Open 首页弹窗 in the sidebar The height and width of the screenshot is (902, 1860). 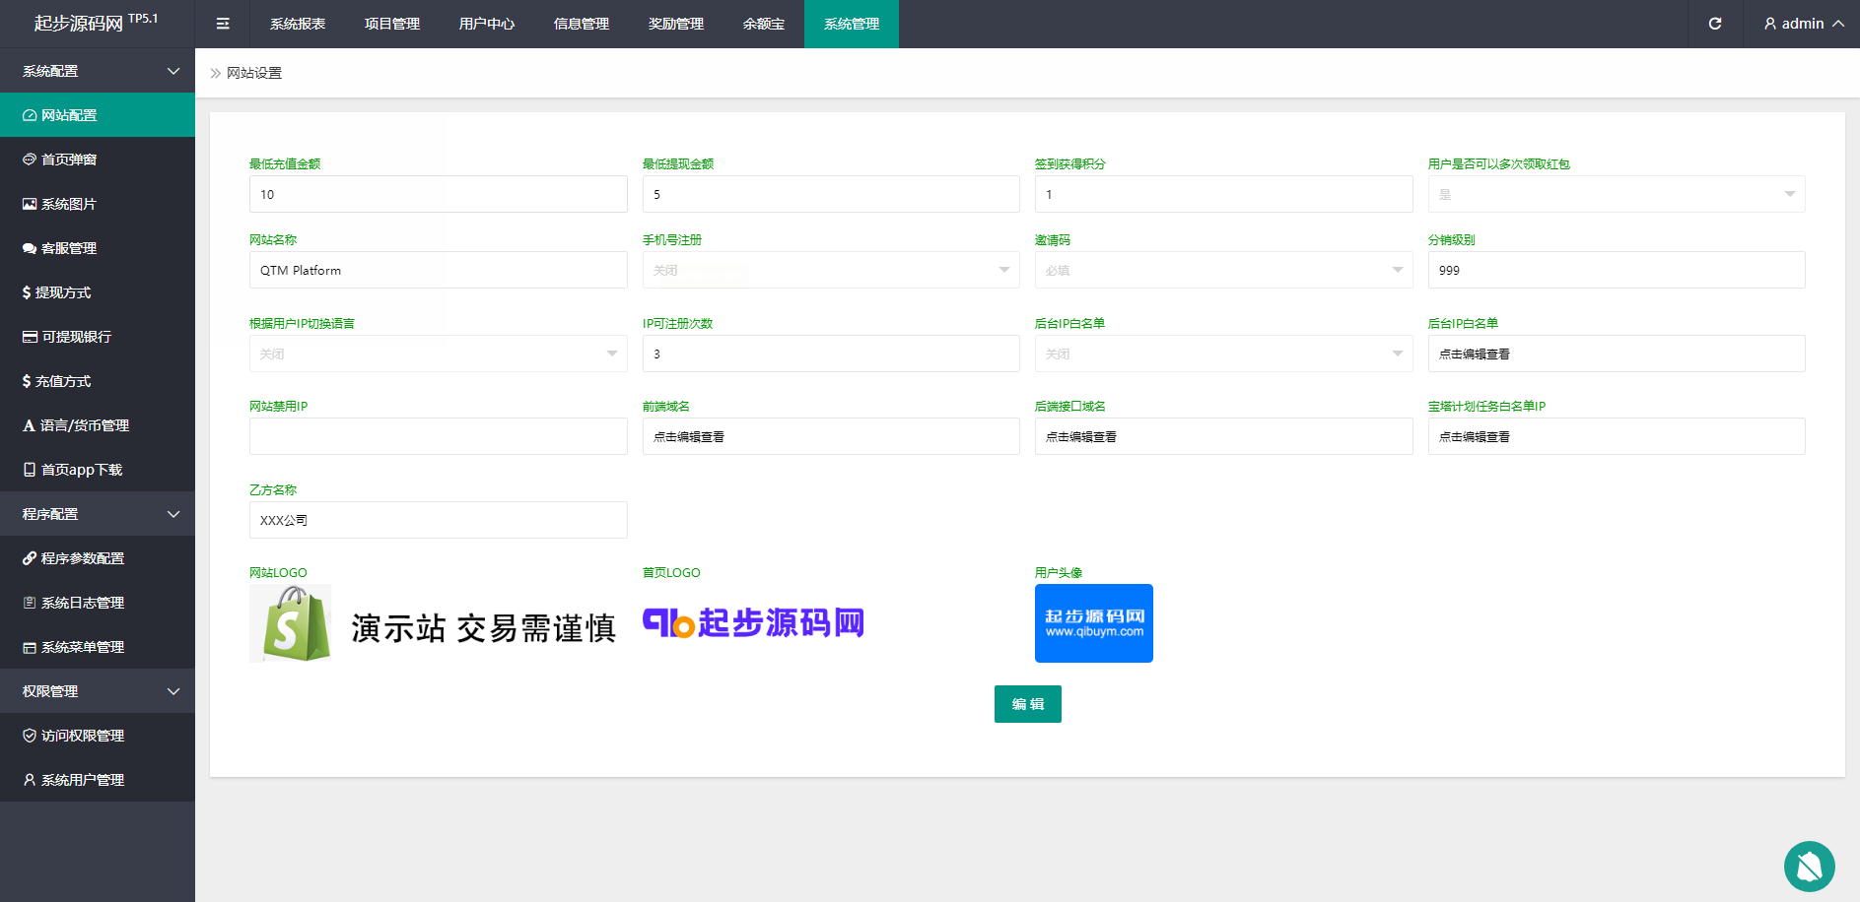[69, 160]
